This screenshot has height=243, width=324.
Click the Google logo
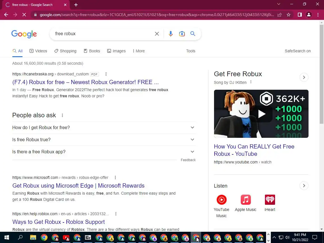click(x=24, y=34)
